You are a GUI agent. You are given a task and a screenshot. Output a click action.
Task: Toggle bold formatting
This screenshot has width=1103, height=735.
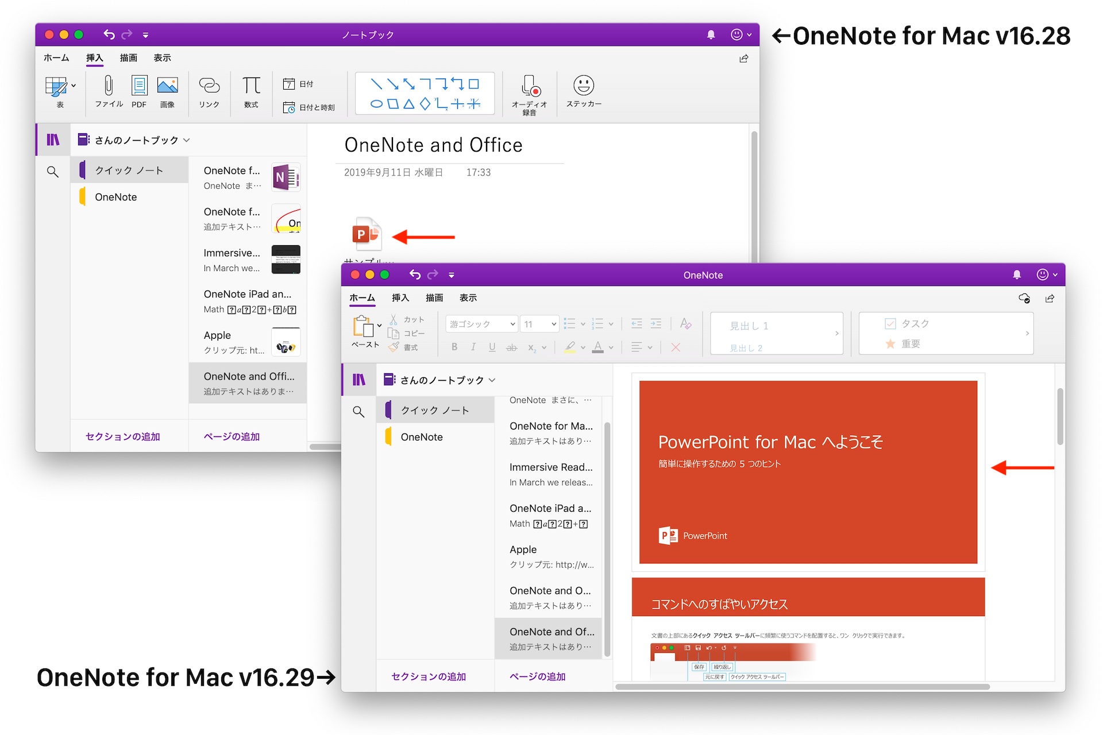point(454,347)
